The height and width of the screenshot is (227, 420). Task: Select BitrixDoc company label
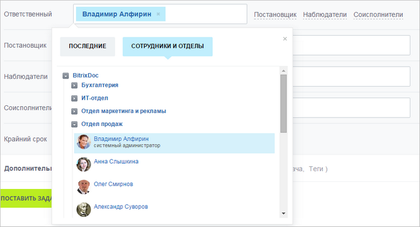coord(86,75)
